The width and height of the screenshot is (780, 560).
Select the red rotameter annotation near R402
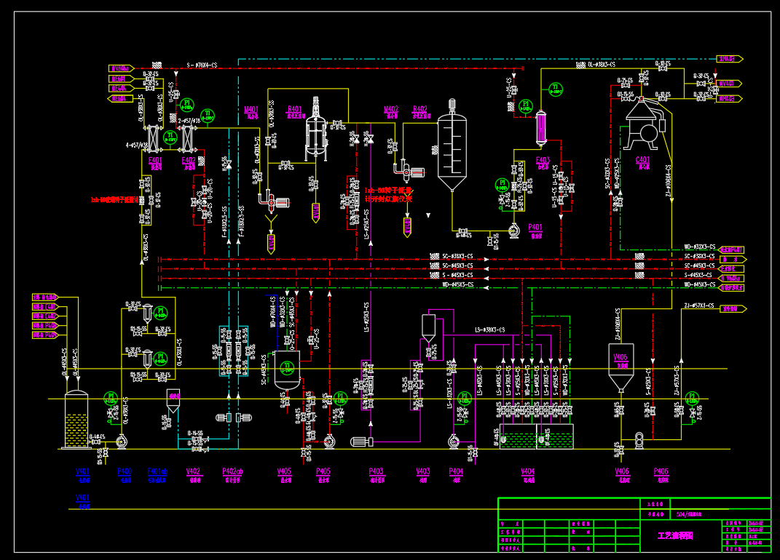388,194
